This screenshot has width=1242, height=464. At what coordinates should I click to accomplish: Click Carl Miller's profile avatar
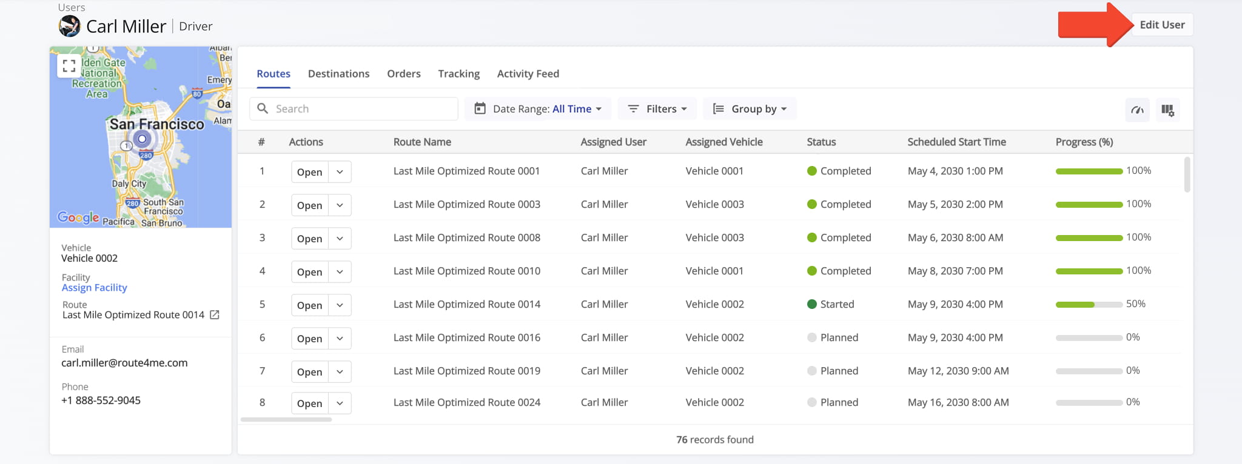[x=70, y=26]
